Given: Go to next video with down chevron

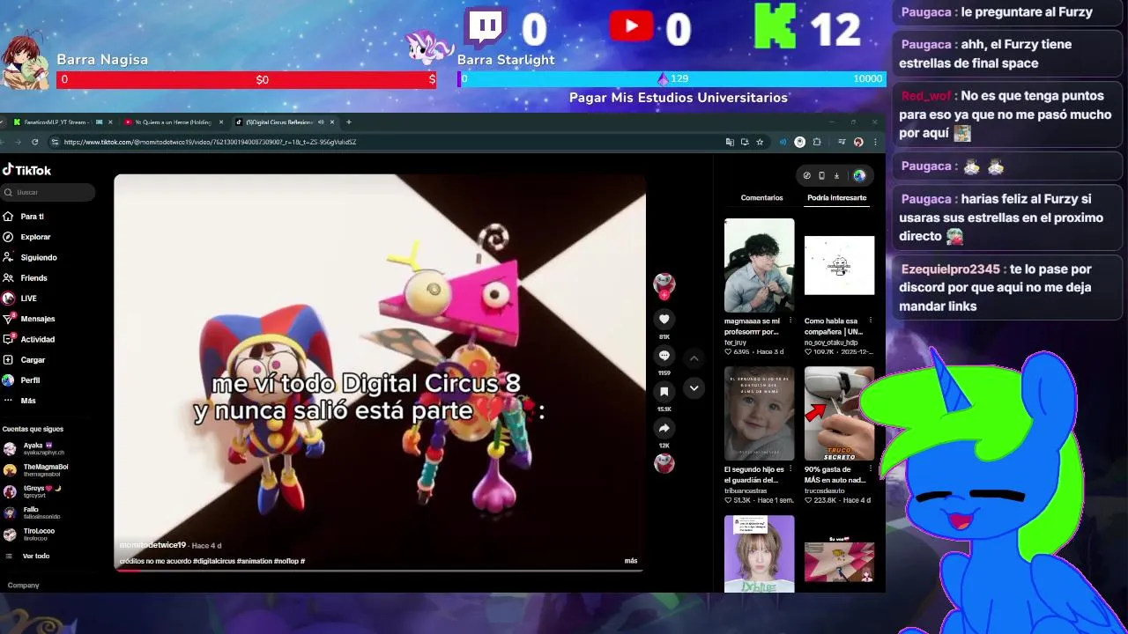Looking at the screenshot, I should coord(694,388).
